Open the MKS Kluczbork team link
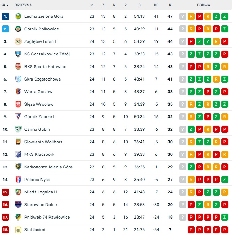 (39, 154)
